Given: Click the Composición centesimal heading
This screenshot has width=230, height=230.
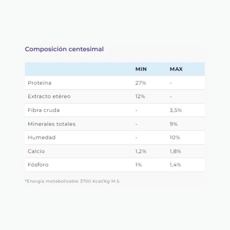Looking at the screenshot, I should (x=64, y=49).
